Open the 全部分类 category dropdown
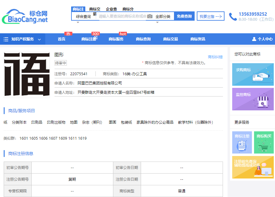Viewport: 275px width, 197px height. (x=163, y=17)
